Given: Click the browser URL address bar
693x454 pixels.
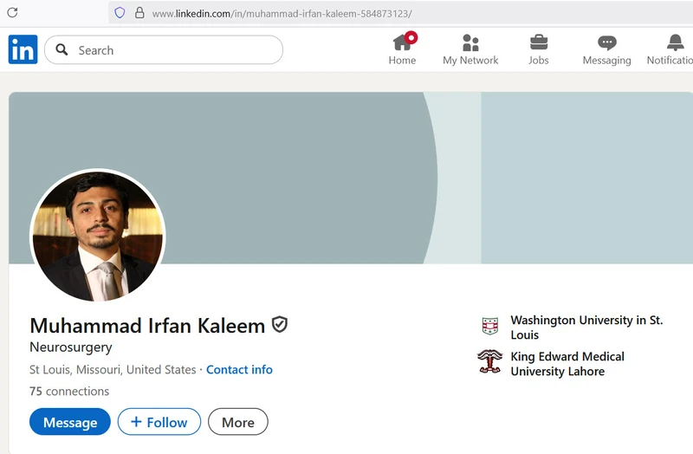Looking at the screenshot, I should 346,14.
